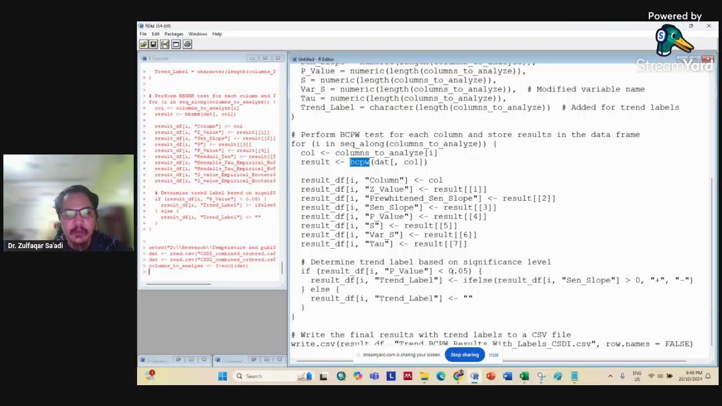
Task: Open the Edit menu
Action: tap(155, 34)
